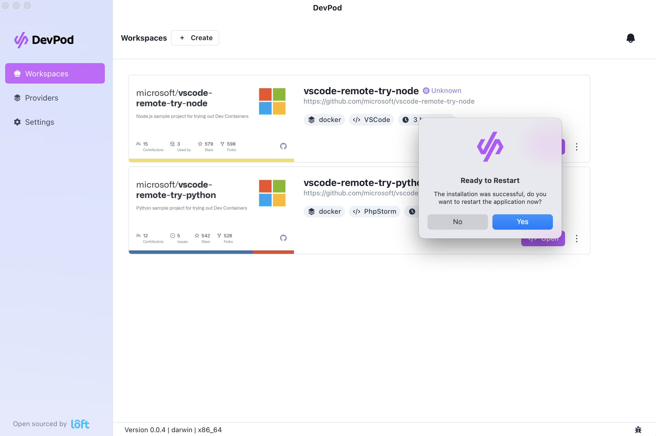The width and height of the screenshot is (656, 436).
Task: Click the bug report icon in footer
Action: click(x=638, y=430)
